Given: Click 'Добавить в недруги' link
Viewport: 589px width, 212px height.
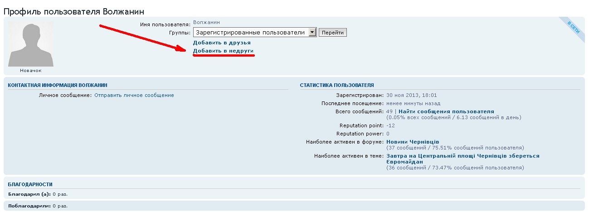Looking at the screenshot, I should coord(223,51).
